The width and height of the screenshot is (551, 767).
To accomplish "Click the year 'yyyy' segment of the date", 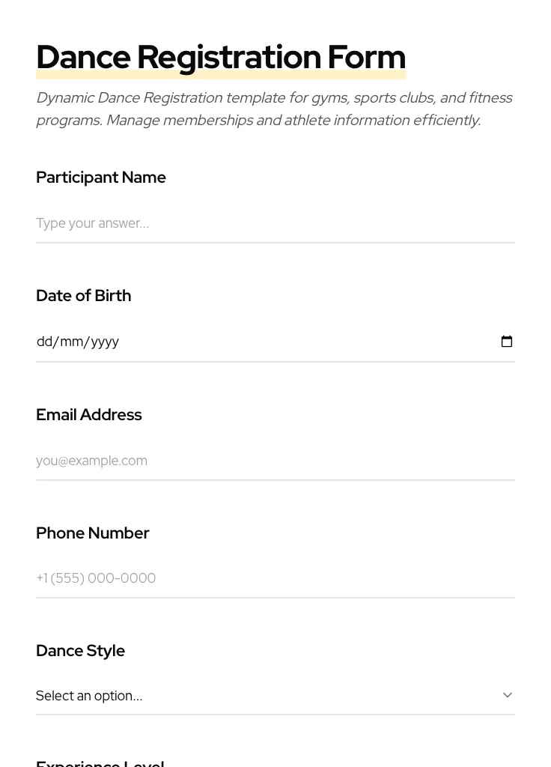I will pyautogui.click(x=105, y=342).
